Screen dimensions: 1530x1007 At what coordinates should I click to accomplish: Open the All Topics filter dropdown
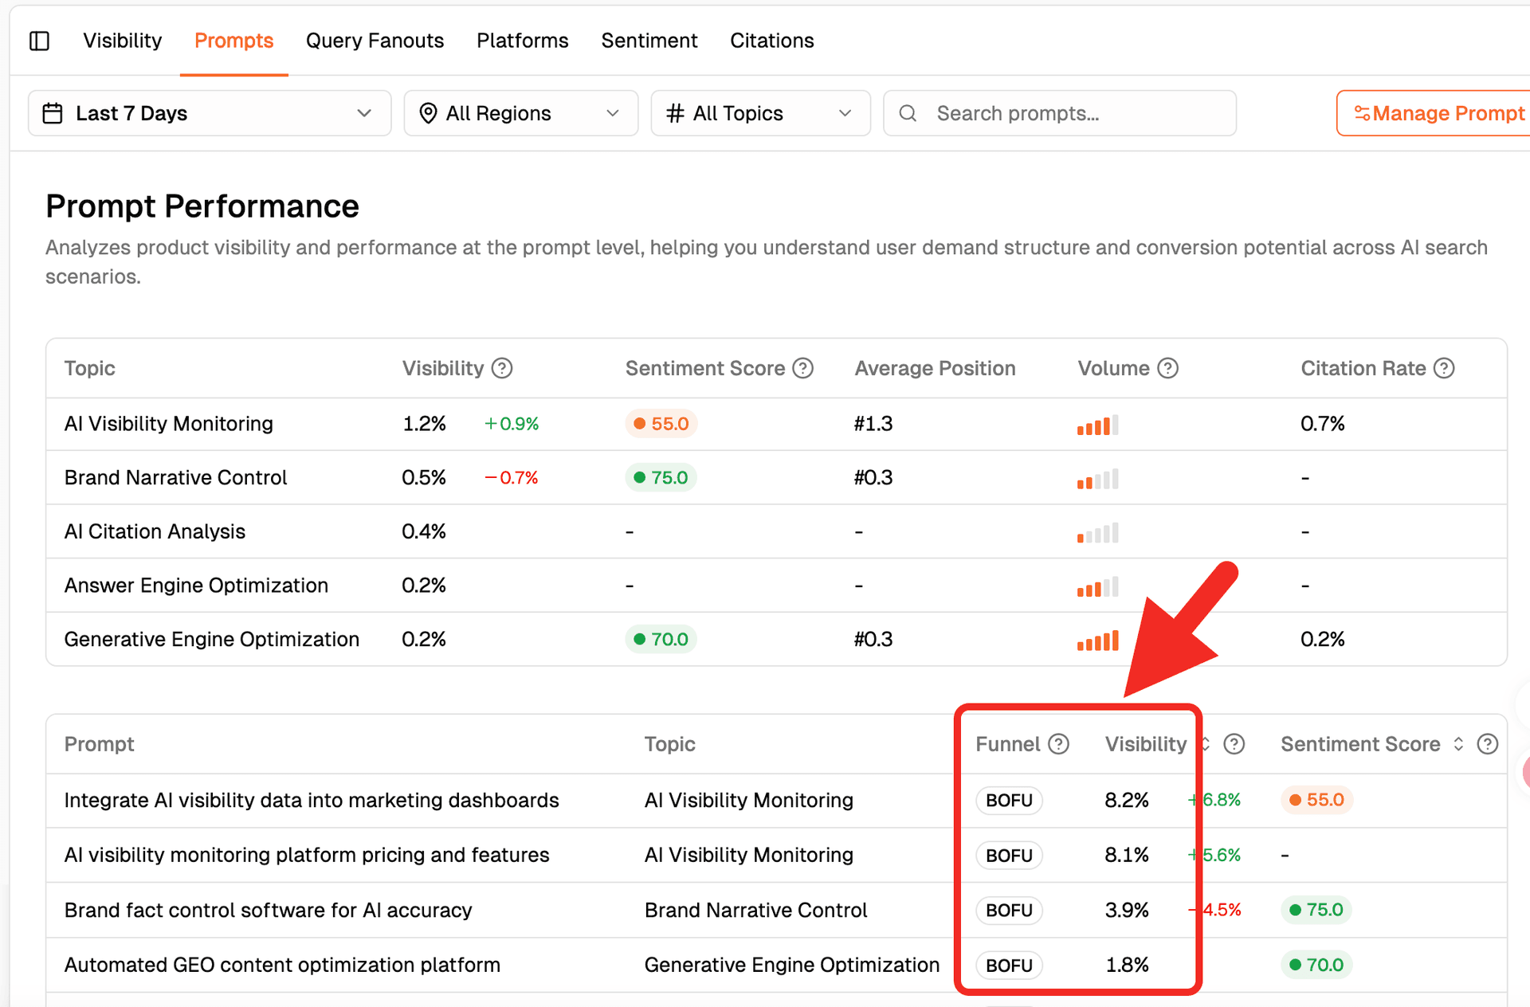click(x=760, y=113)
